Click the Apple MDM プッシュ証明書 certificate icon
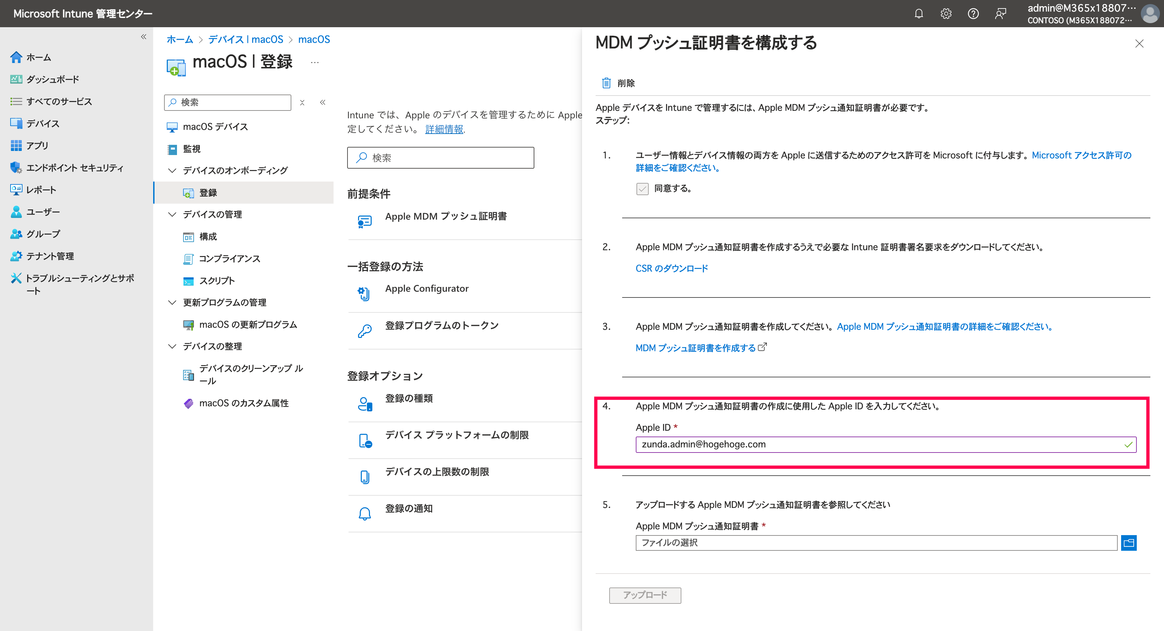1164x631 pixels. pyautogui.click(x=365, y=221)
